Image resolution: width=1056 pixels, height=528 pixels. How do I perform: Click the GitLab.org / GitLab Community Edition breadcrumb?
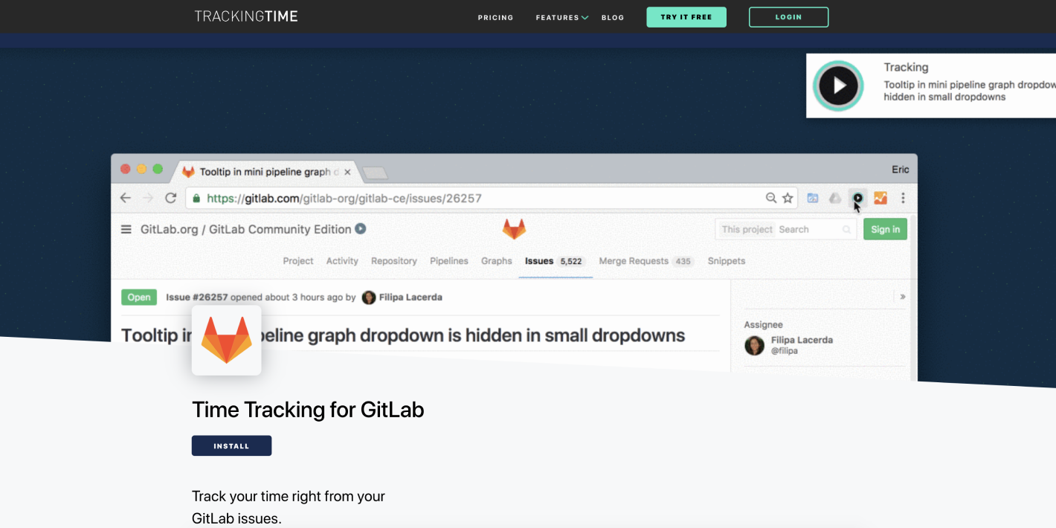click(245, 229)
